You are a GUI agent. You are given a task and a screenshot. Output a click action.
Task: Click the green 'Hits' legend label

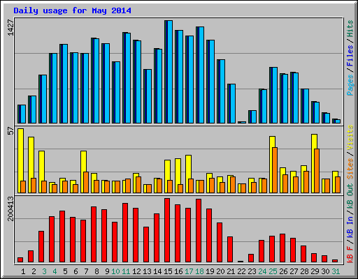coord(350,29)
